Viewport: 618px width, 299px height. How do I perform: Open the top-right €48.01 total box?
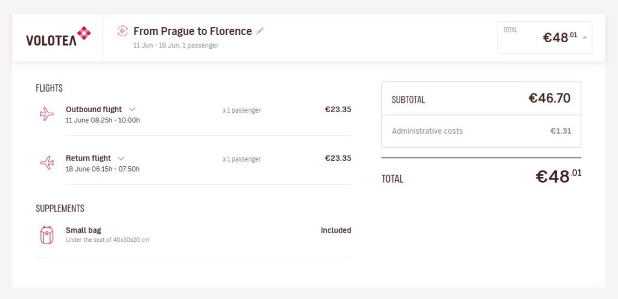pyautogui.click(x=544, y=37)
